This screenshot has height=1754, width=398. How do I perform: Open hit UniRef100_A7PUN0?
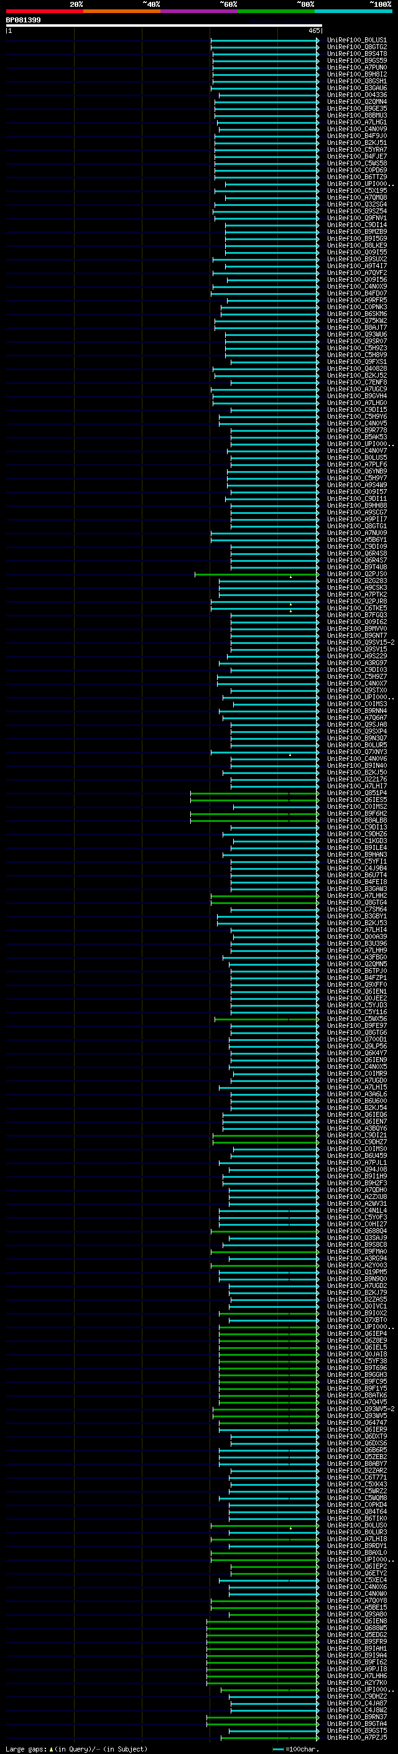point(356,67)
